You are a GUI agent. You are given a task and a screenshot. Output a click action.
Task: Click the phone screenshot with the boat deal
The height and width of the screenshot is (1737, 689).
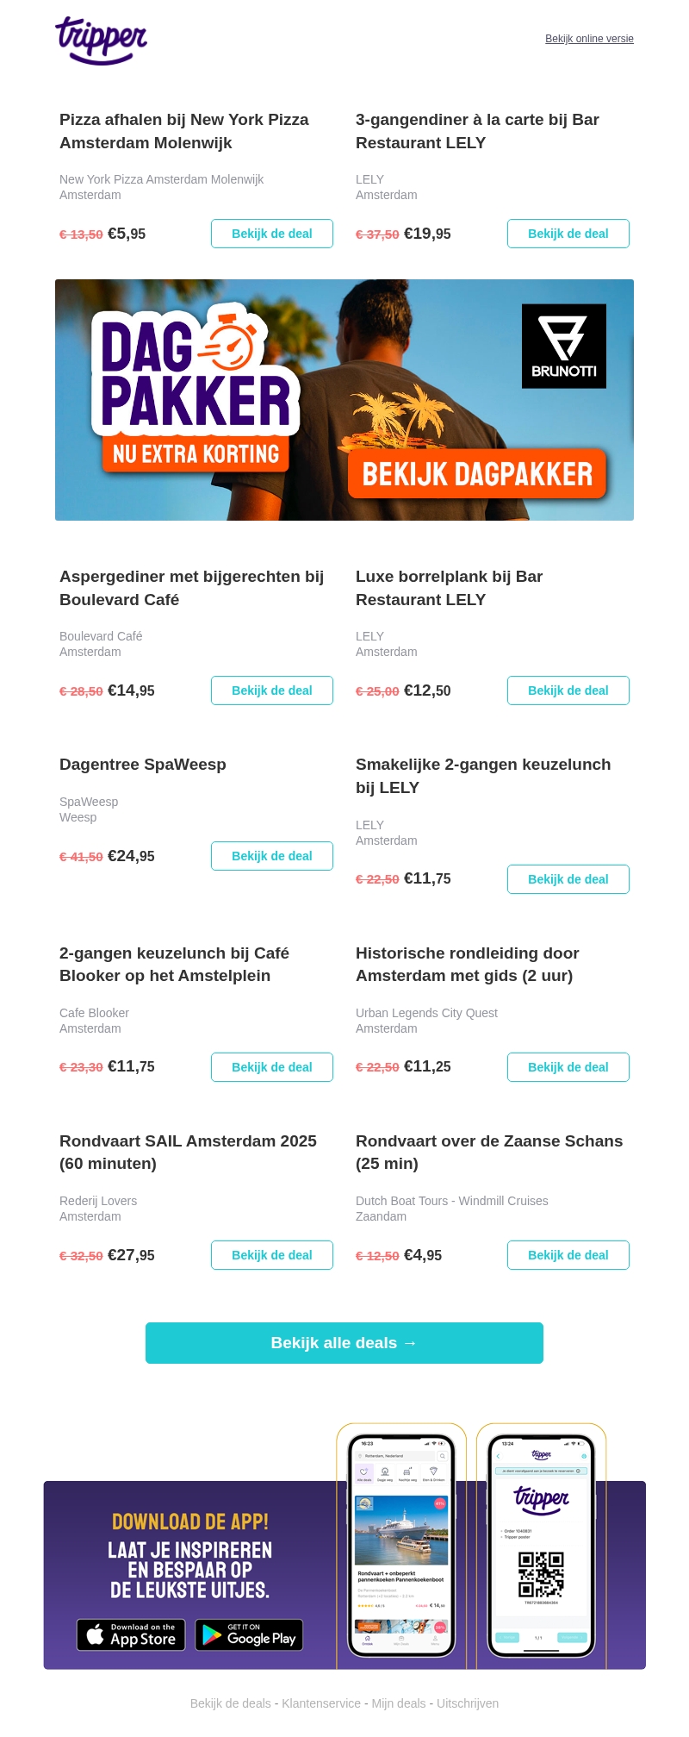pyautogui.click(x=401, y=1544)
